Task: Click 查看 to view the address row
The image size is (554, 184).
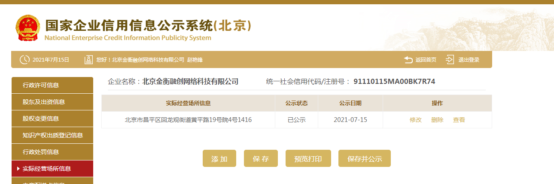Action: (459, 120)
